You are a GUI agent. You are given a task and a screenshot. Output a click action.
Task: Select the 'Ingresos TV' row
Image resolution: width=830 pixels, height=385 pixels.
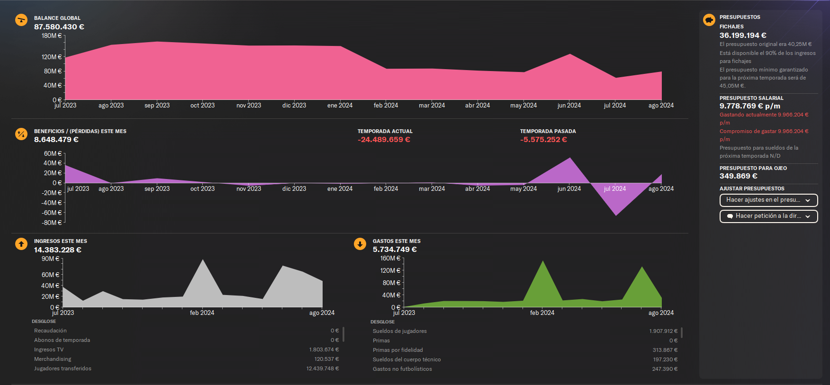[187, 349]
